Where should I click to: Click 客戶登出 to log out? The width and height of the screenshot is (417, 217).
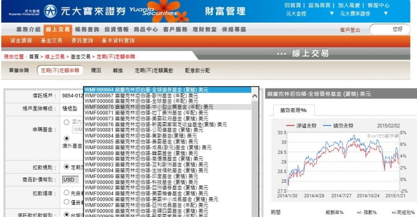pos(350,30)
